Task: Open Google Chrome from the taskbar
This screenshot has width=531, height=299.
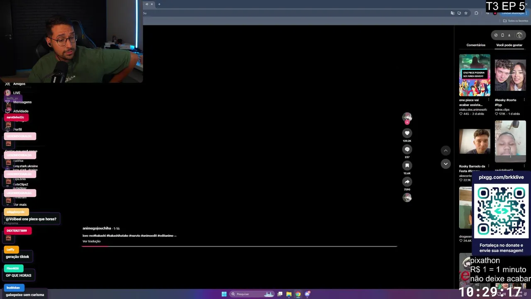Action: pyautogui.click(x=298, y=294)
